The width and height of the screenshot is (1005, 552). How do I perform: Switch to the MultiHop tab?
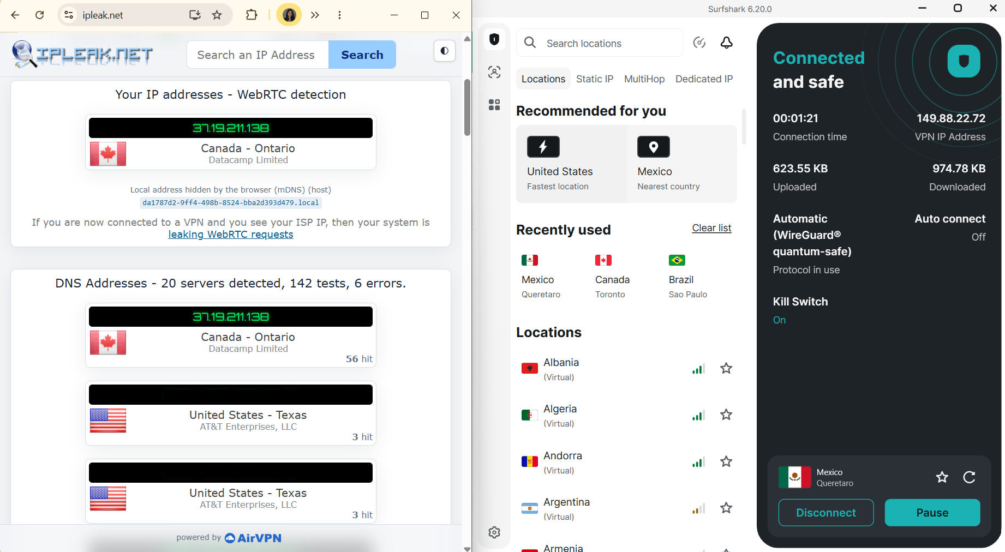point(644,79)
